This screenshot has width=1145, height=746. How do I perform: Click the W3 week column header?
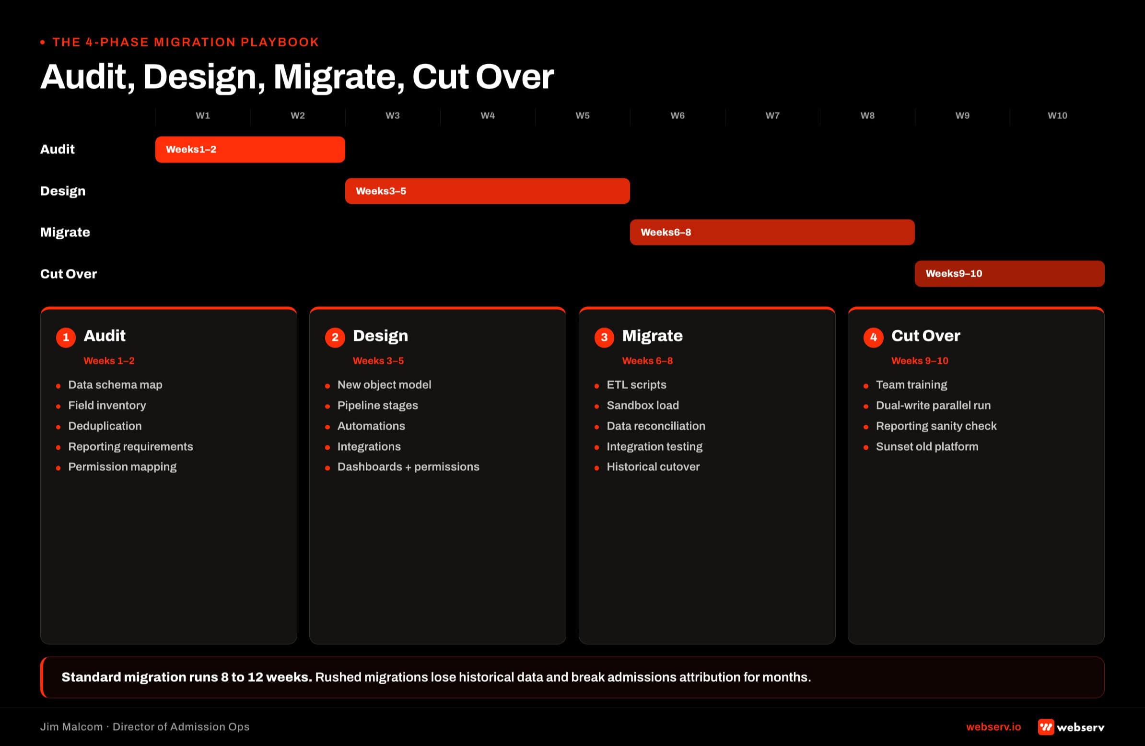click(393, 116)
